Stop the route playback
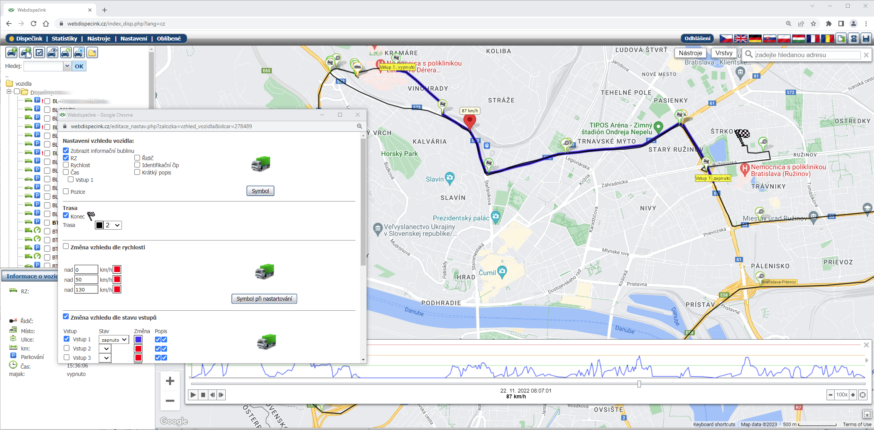The height and width of the screenshot is (430, 874). 203,395
